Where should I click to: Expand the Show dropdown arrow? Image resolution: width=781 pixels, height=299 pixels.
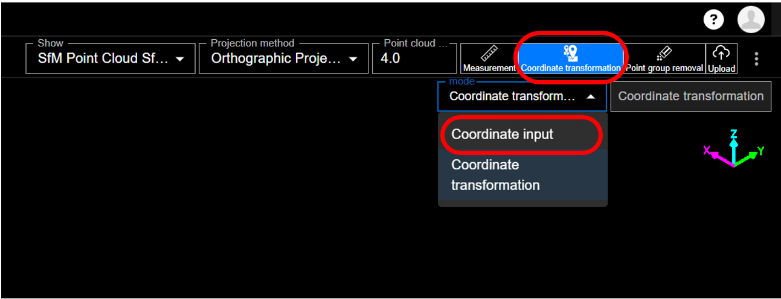point(179,59)
